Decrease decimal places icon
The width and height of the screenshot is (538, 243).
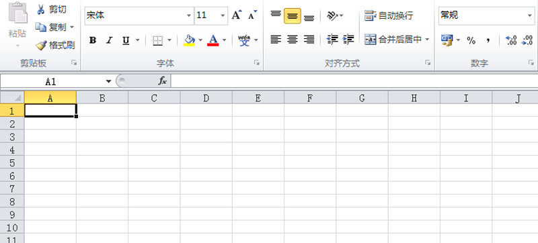pos(527,40)
